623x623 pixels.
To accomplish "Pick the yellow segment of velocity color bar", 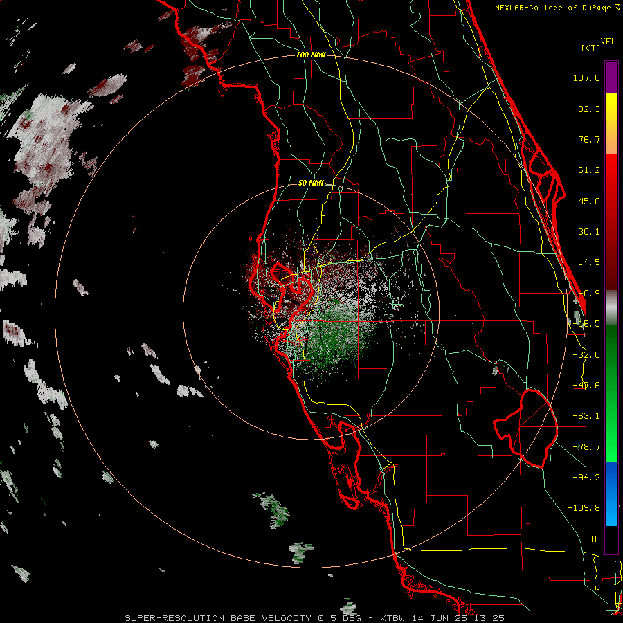I will [x=611, y=123].
